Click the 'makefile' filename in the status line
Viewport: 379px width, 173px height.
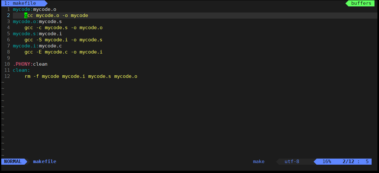click(45, 161)
